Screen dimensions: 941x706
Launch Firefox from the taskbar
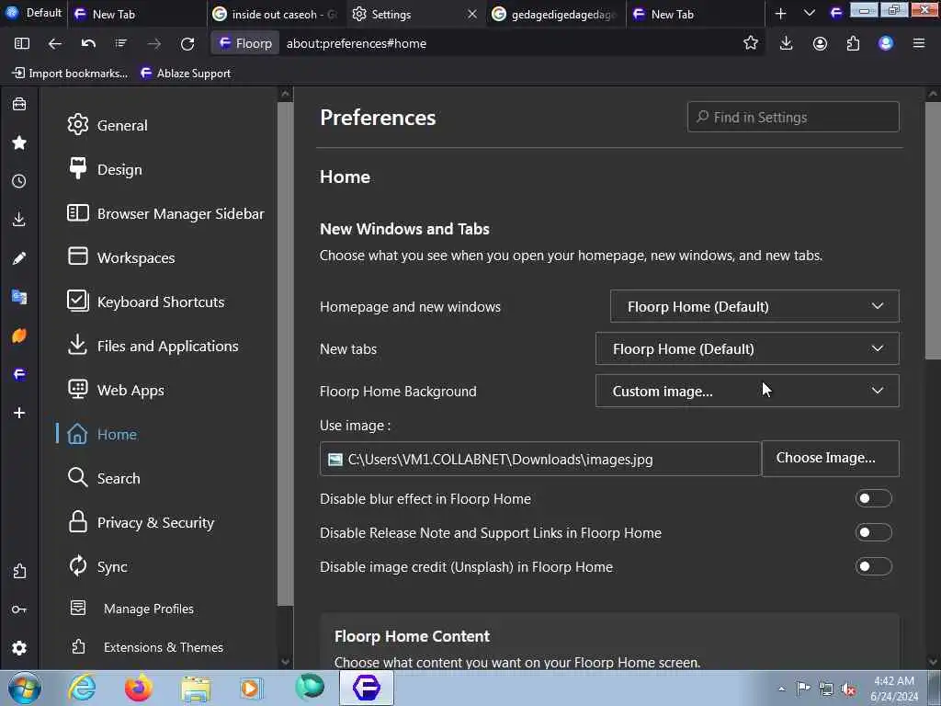(138, 688)
